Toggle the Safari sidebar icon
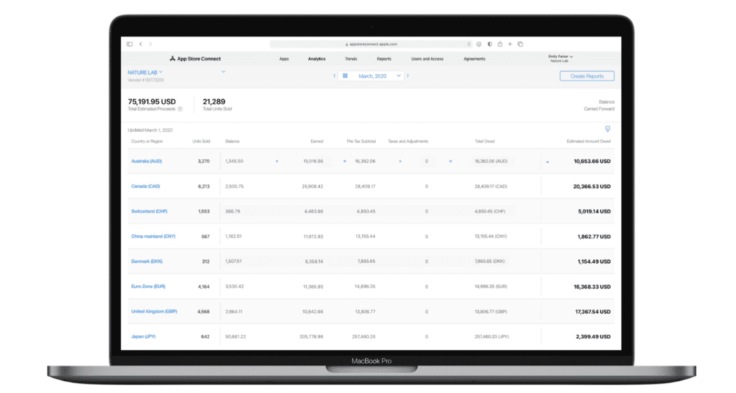The height and width of the screenshot is (393, 736). click(129, 44)
